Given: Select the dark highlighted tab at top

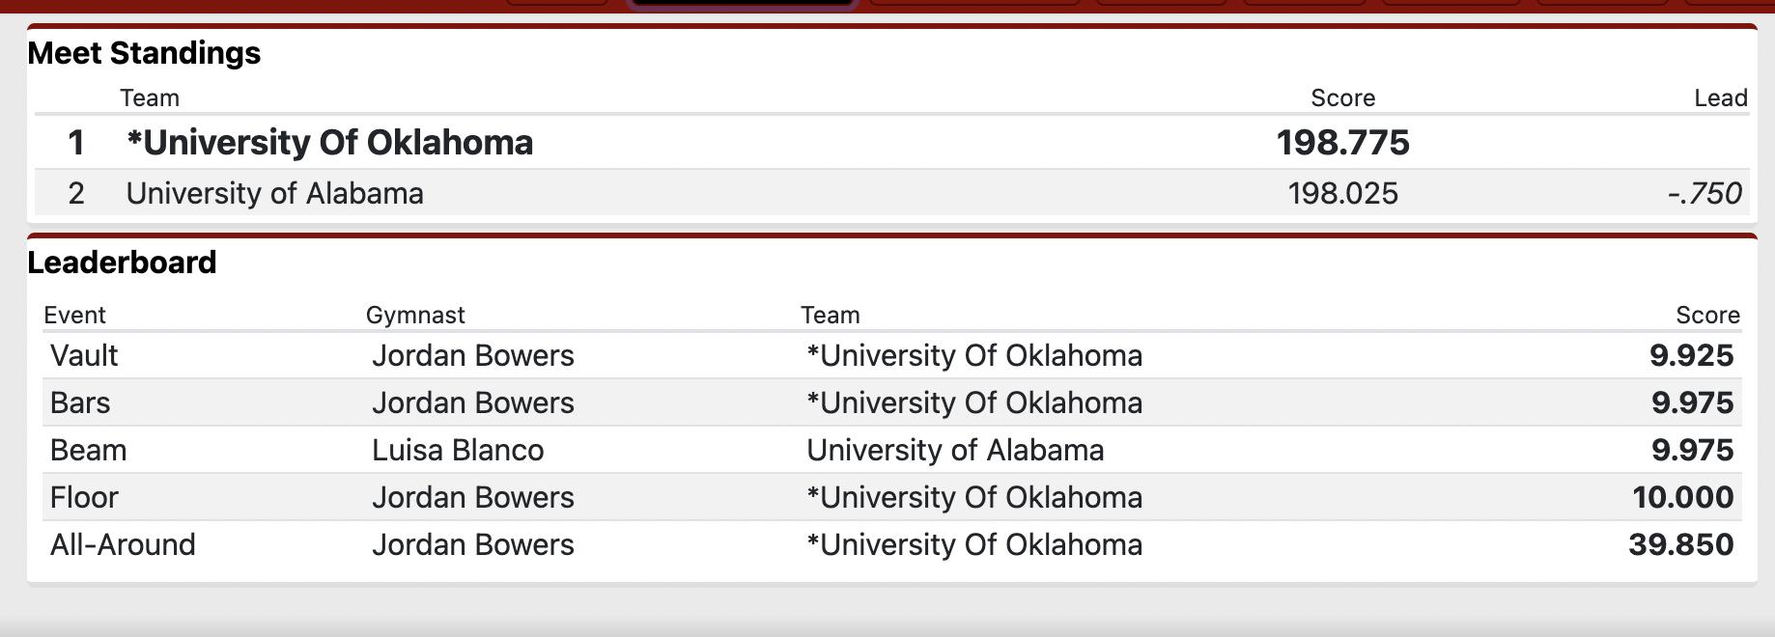Looking at the screenshot, I should pos(742,3).
